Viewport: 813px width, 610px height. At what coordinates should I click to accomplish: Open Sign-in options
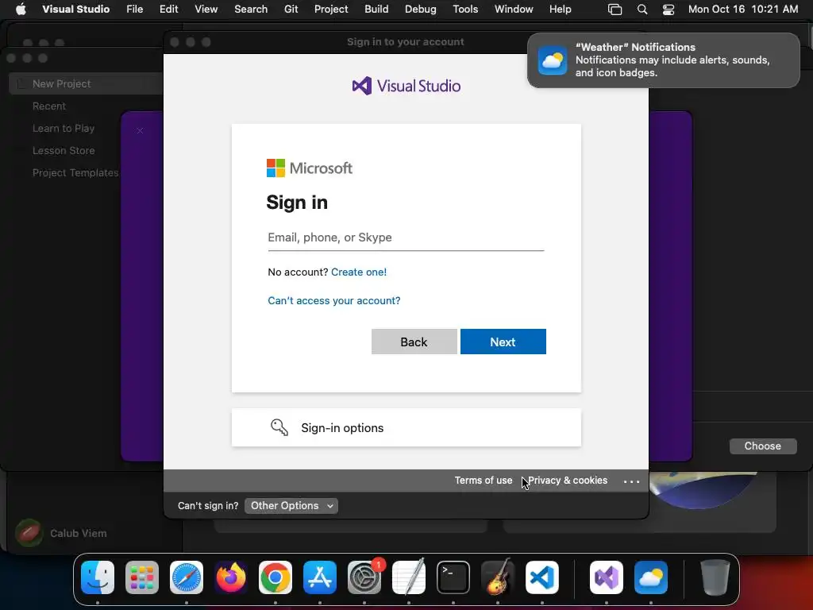click(406, 427)
